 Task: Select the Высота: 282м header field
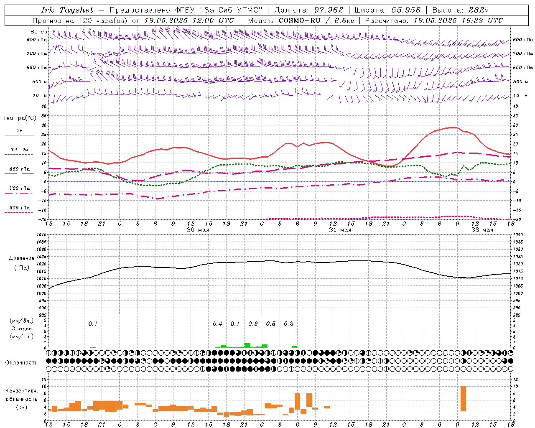[x=461, y=10]
